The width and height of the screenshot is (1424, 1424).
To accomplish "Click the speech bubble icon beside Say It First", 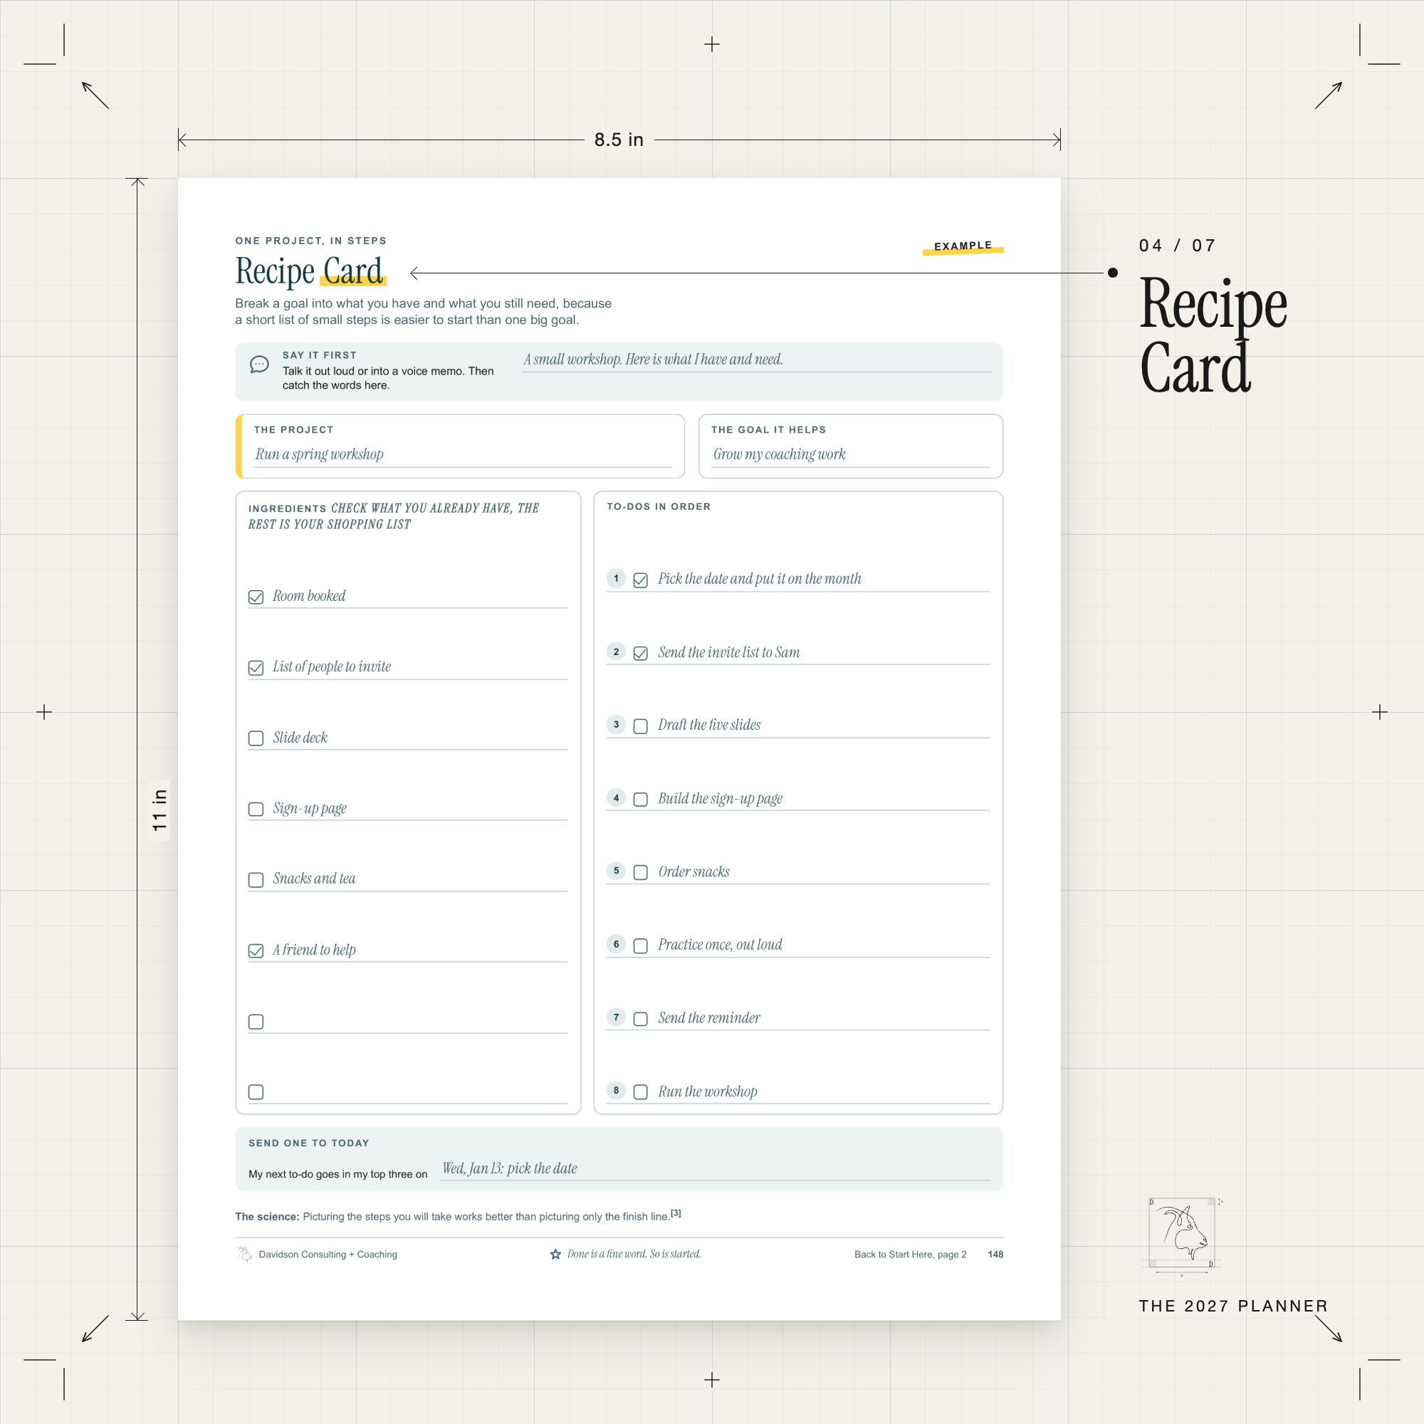I will (259, 364).
